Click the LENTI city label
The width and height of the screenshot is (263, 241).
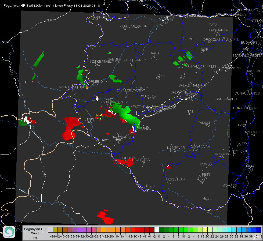[89, 120]
